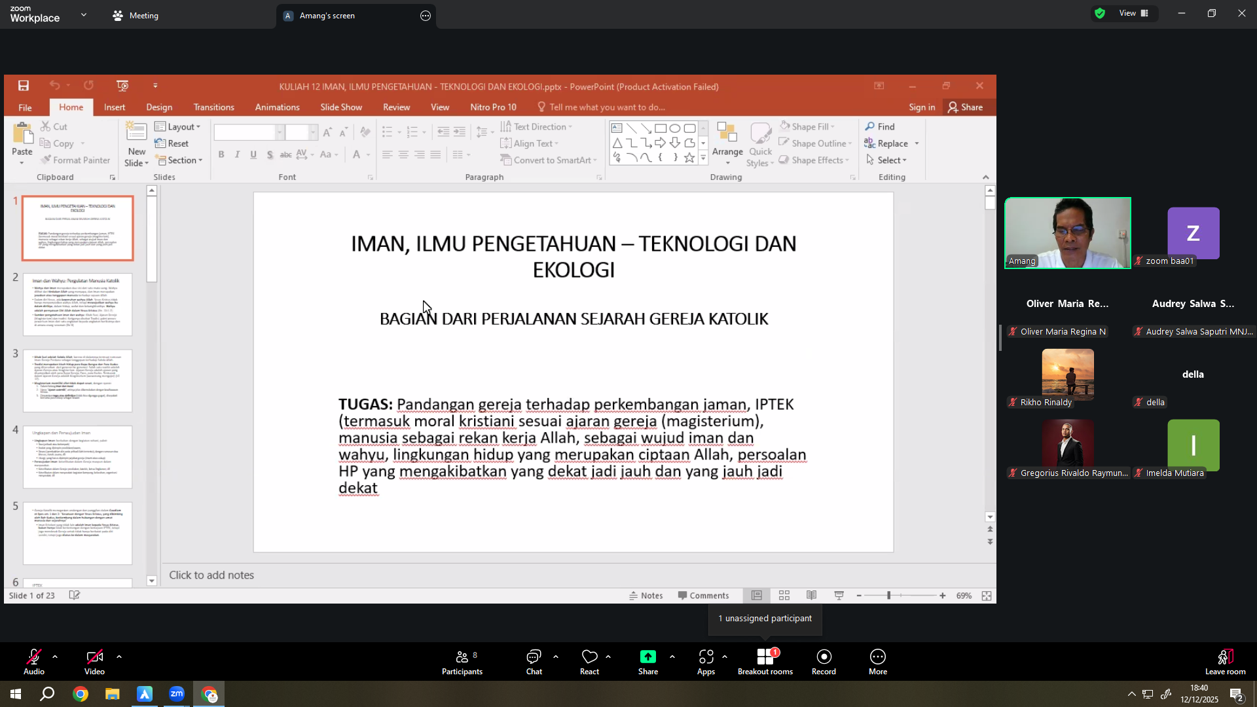This screenshot has width=1257, height=707.
Task: Click the zoom slider handle in status bar
Action: [888, 596]
